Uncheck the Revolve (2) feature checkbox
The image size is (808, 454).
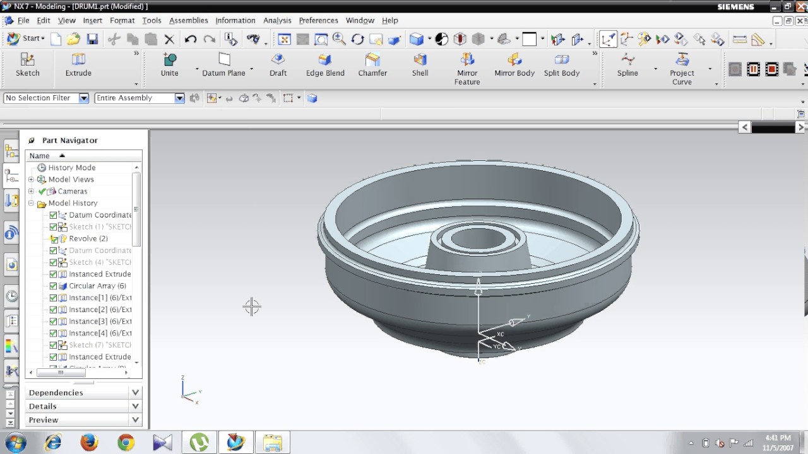54,239
